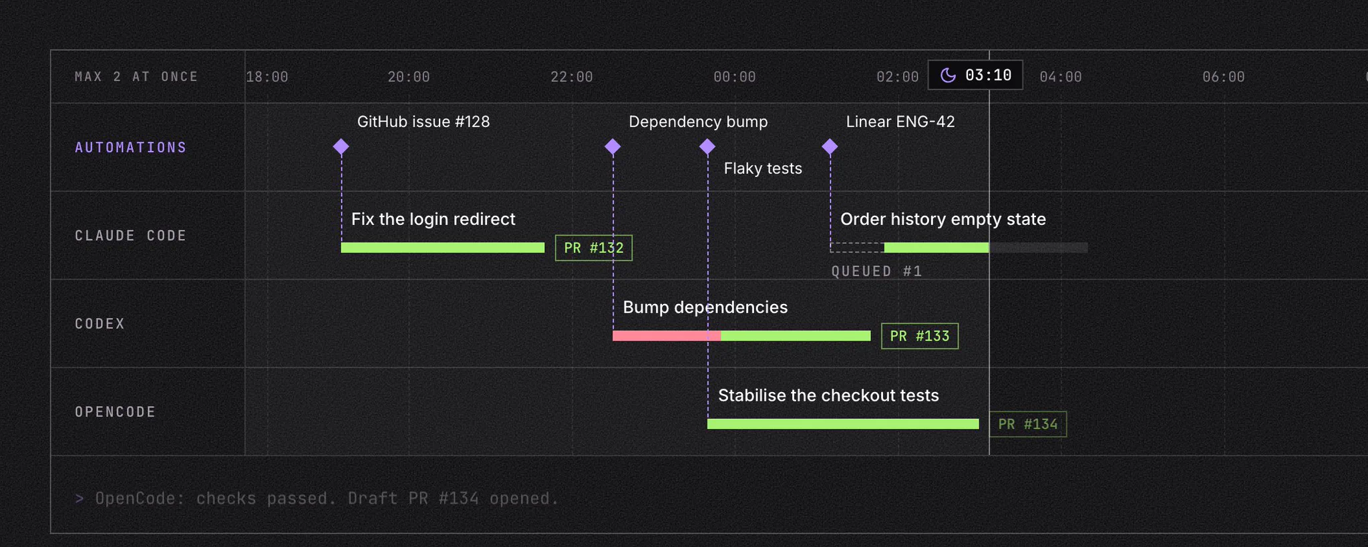Screen dimensions: 1368x547
Task: Click the Order history empty state bar
Action: pos(936,248)
